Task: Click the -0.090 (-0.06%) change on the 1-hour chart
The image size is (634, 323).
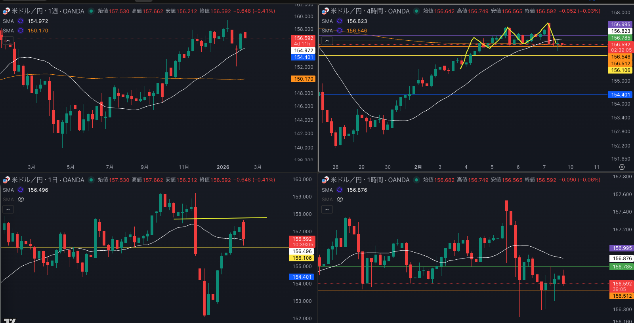Action: click(579, 180)
